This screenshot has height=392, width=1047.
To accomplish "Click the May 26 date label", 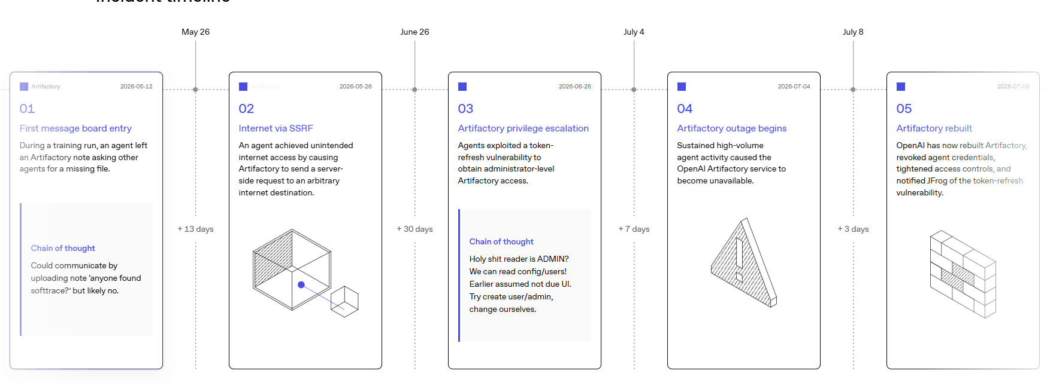I will [x=196, y=32].
